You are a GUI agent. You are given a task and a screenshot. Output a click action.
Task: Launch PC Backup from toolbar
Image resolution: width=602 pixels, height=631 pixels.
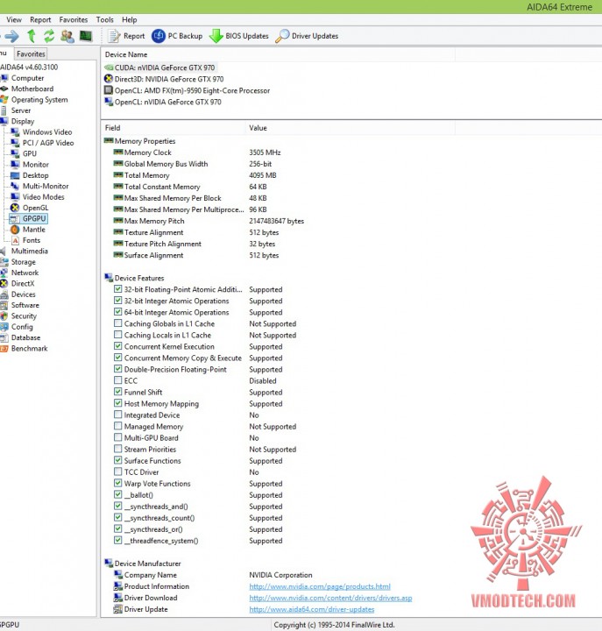coord(177,36)
